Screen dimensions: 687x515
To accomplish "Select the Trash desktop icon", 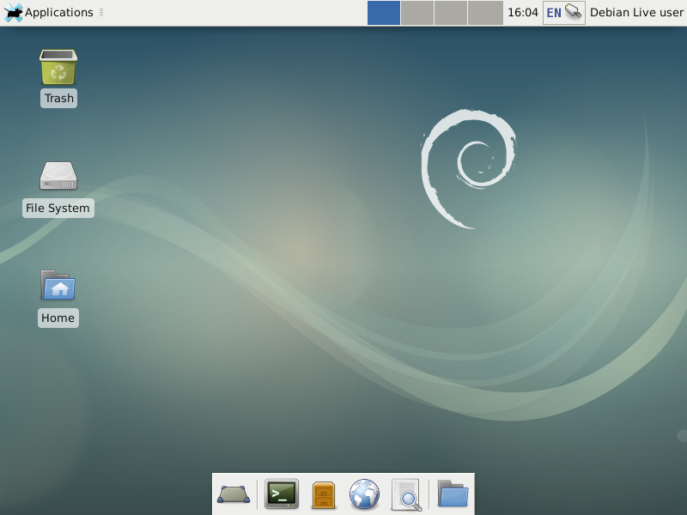I will [x=58, y=68].
